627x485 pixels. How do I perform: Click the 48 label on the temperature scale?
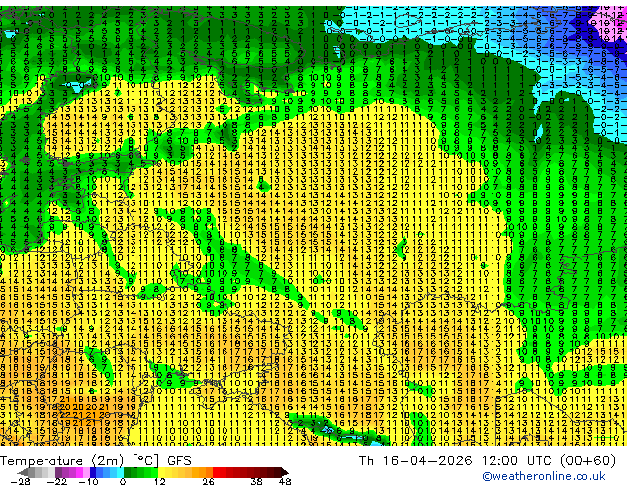click(285, 481)
